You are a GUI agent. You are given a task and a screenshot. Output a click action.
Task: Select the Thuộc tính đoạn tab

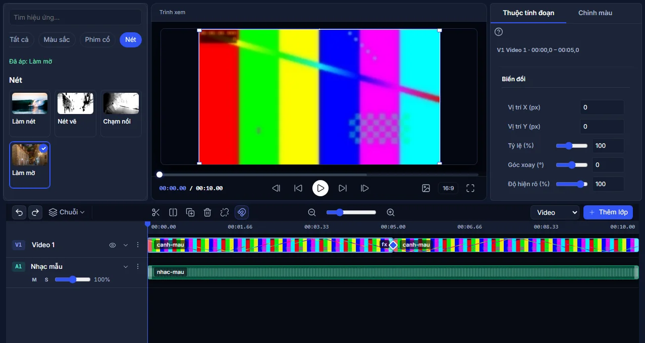(528, 13)
